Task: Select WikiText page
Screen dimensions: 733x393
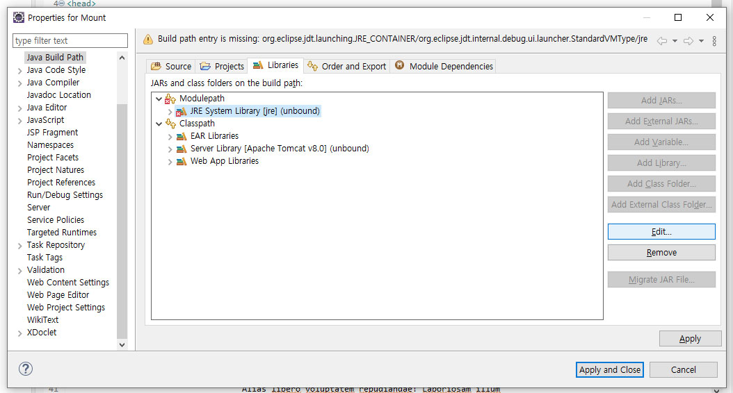Action: pyautogui.click(x=43, y=319)
